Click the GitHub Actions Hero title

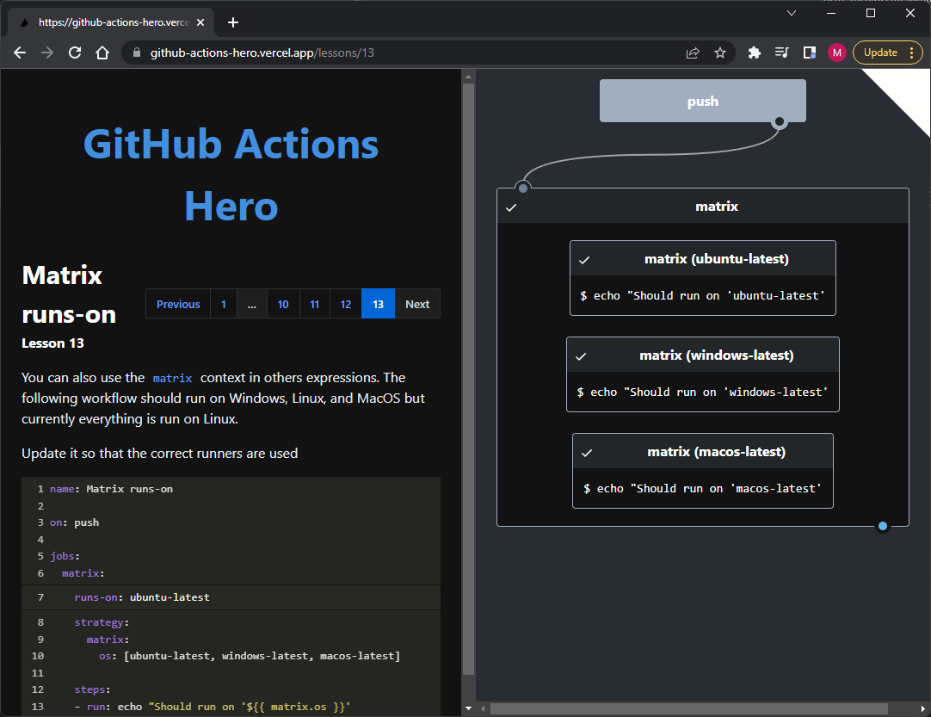click(x=231, y=176)
